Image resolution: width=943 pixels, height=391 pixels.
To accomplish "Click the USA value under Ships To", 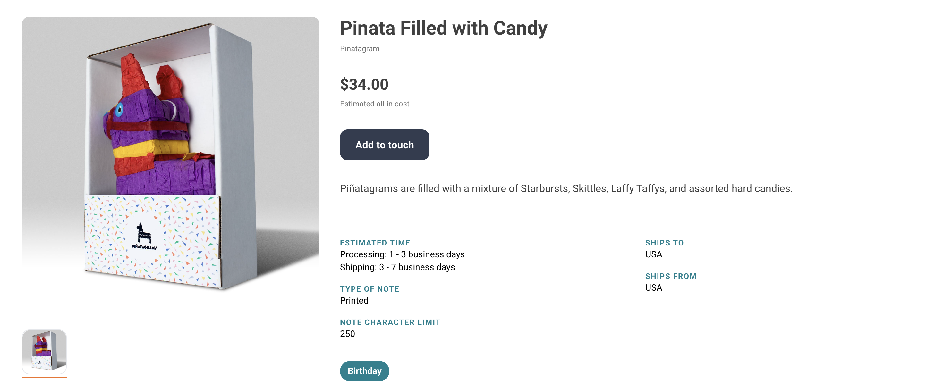I will (653, 254).
